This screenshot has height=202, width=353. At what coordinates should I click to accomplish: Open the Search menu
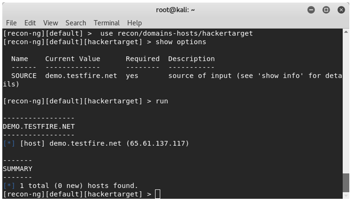tap(76, 22)
